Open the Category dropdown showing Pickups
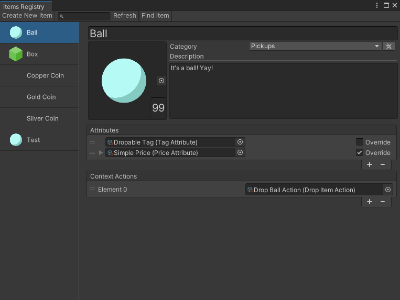400x300 pixels. click(x=315, y=46)
